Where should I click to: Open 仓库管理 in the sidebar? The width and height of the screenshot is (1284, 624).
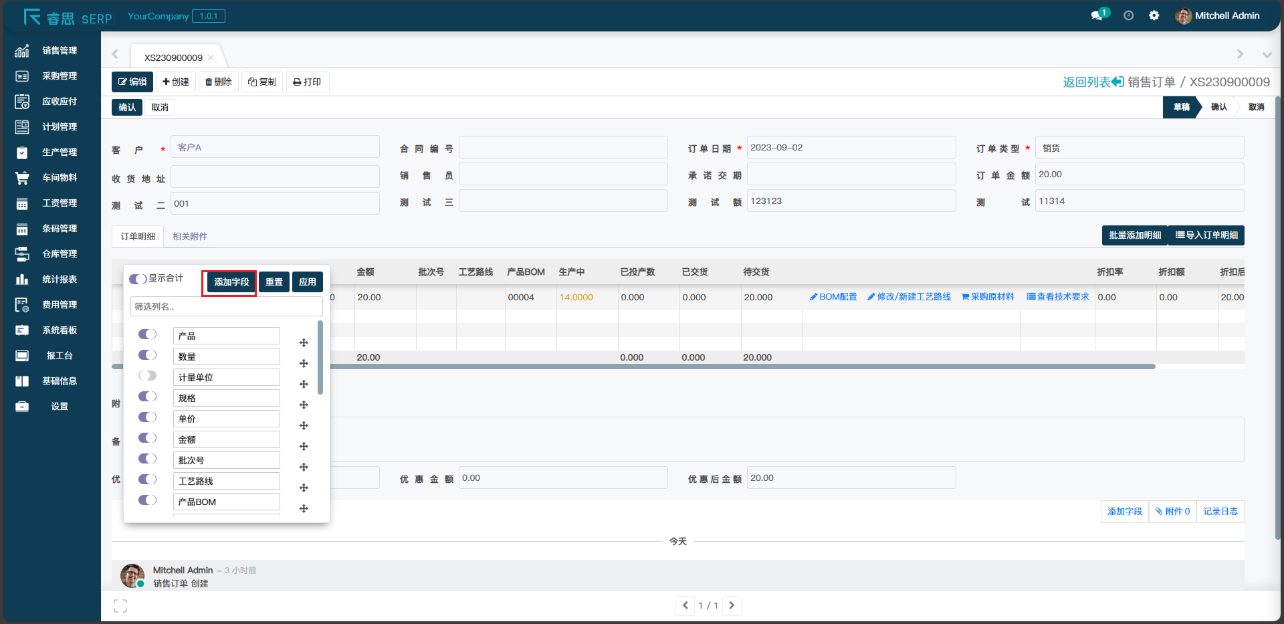pyautogui.click(x=59, y=254)
